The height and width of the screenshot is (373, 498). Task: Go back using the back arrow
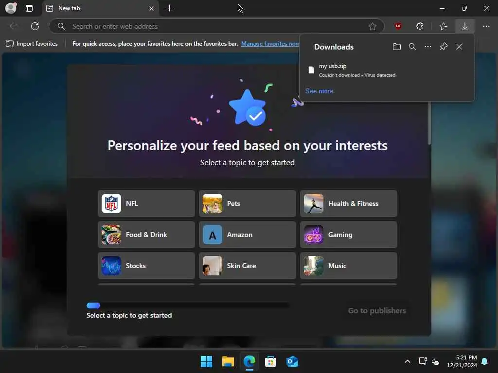pos(14,26)
